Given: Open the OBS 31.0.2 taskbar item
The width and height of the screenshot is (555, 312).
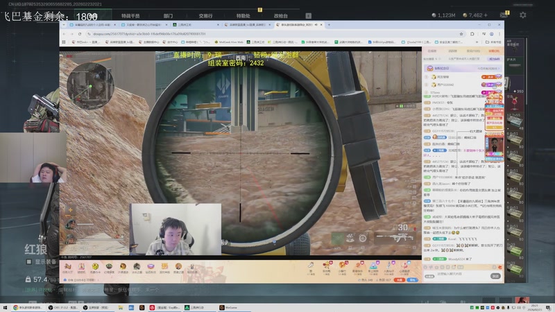Looking at the screenshot, I should tap(62, 308).
